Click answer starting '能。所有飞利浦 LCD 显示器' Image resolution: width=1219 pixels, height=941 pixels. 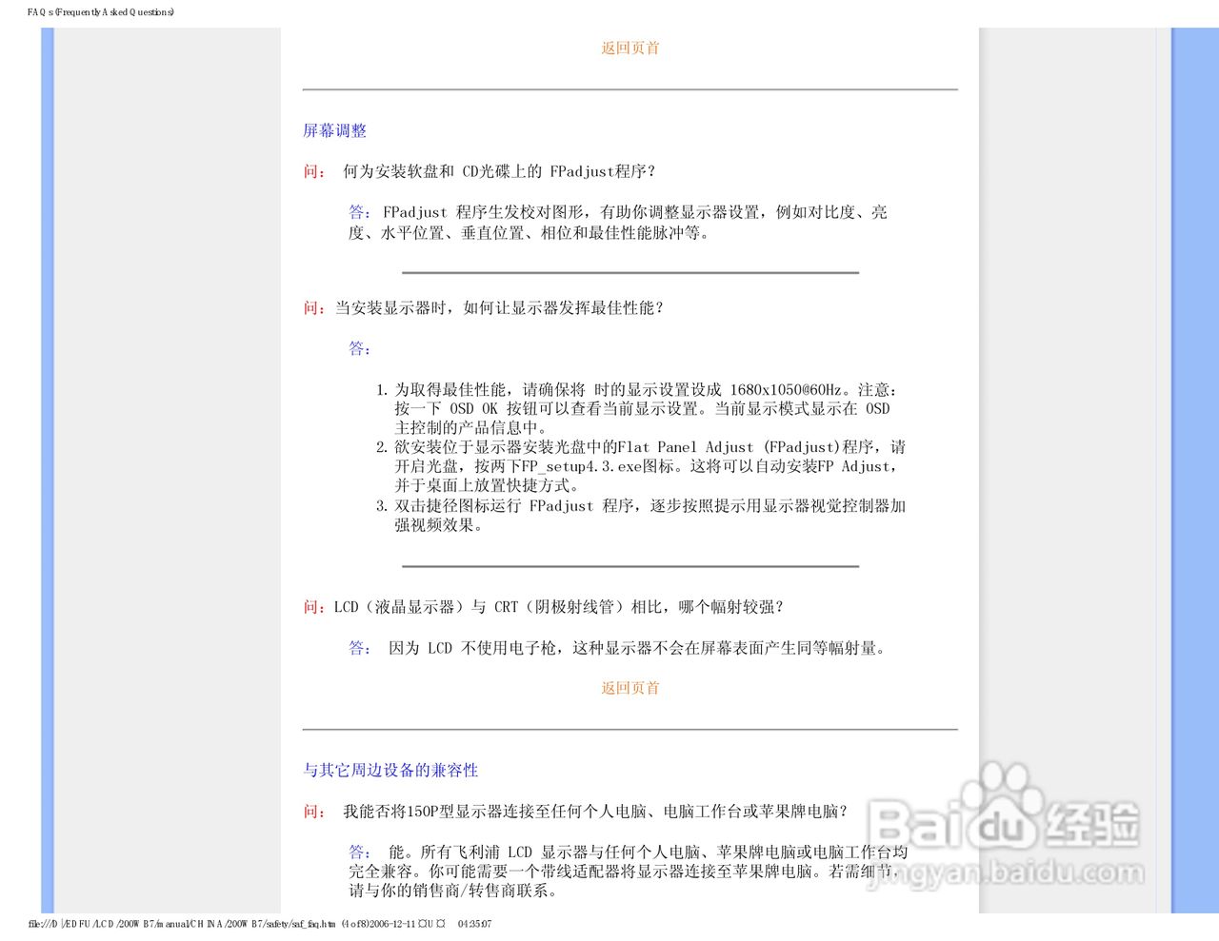point(629,872)
